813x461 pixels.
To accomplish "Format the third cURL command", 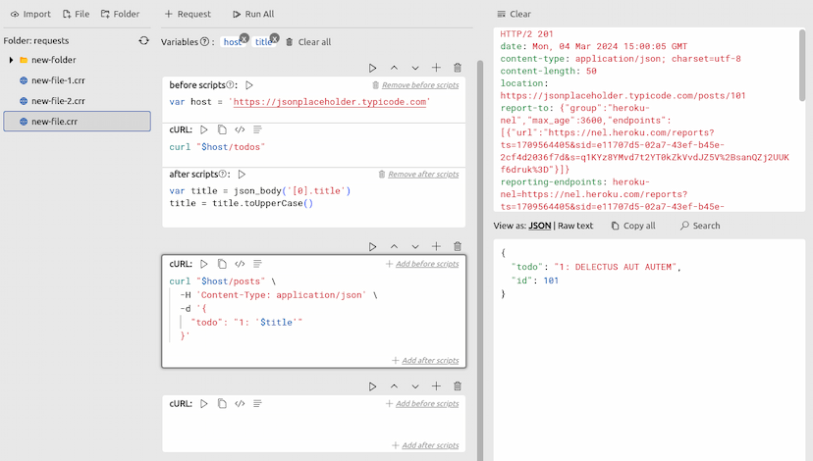I will coord(257,403).
